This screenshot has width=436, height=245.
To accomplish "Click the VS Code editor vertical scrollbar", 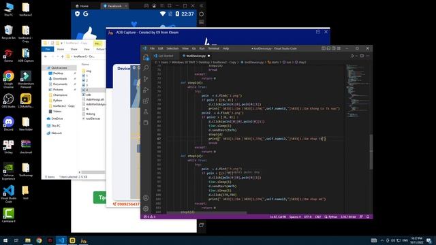I will pyautogui.click(x=371, y=152).
